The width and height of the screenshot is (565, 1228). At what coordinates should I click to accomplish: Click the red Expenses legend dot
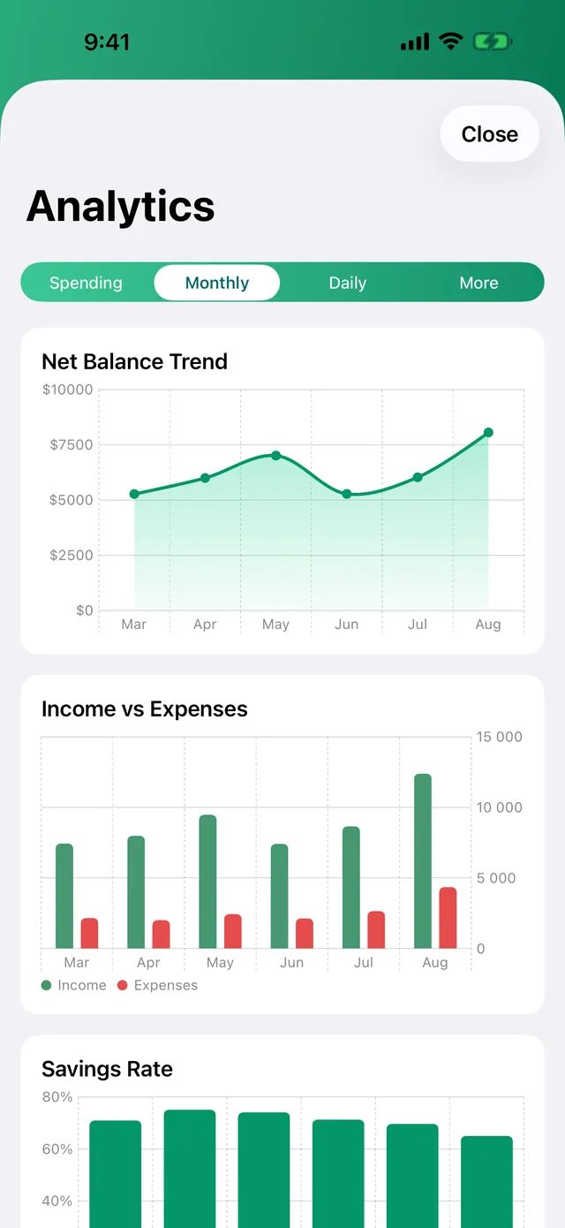pyautogui.click(x=123, y=985)
